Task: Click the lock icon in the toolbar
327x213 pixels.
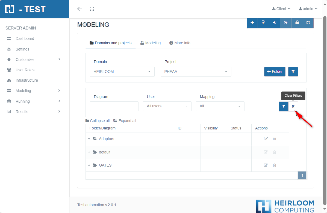Action: tap(297, 23)
